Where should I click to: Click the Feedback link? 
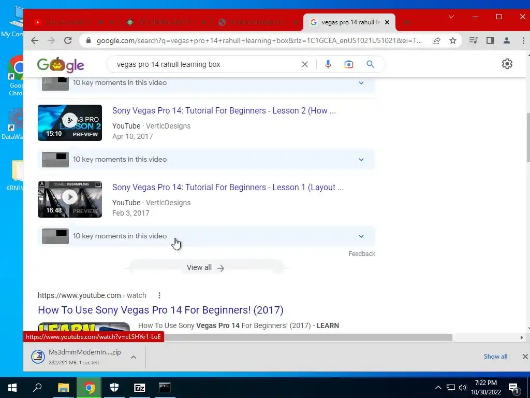pyautogui.click(x=362, y=254)
